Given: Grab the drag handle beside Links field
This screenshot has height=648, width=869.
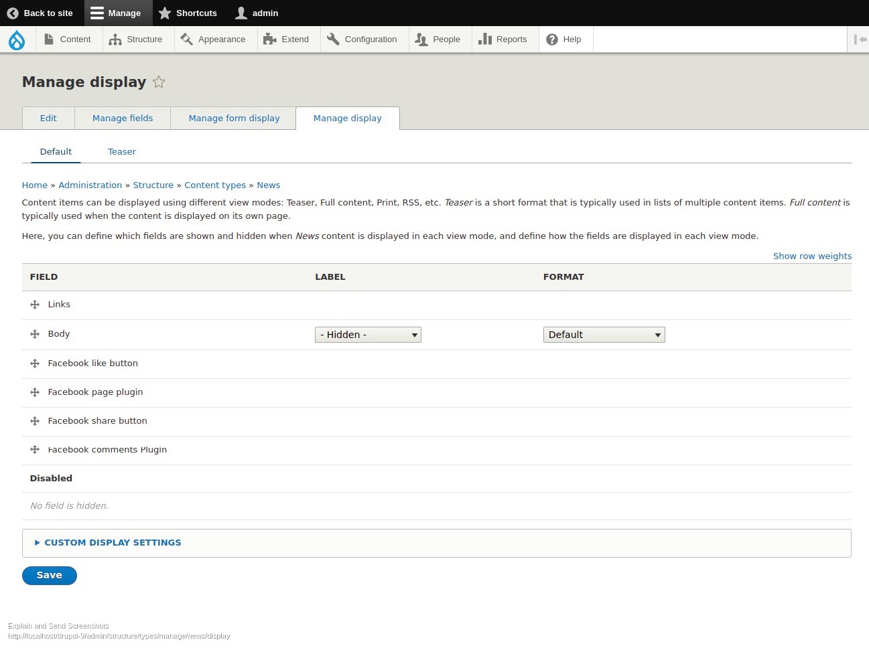Looking at the screenshot, I should point(34,305).
